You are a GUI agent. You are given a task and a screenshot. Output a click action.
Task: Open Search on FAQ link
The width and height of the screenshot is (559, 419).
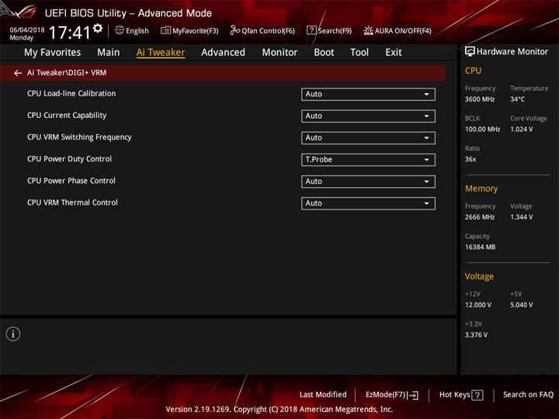point(529,395)
